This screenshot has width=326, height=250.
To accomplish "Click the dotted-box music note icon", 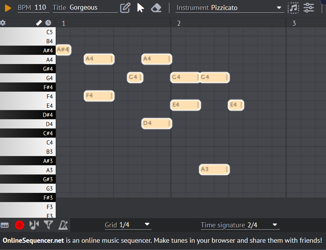I will click(293, 8).
